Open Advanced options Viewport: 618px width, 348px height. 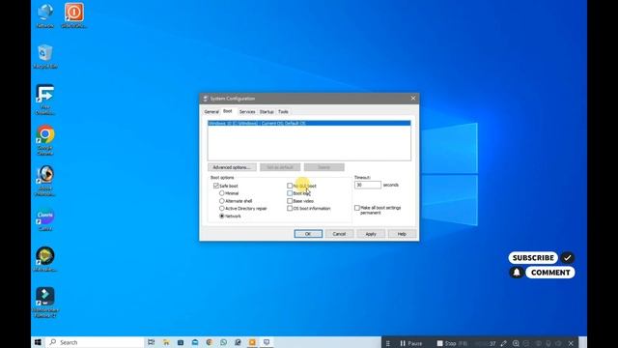click(x=232, y=167)
